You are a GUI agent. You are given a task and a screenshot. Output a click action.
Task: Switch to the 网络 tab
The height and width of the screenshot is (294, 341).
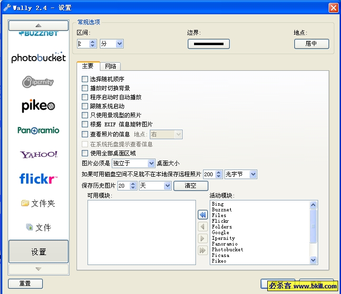coord(111,66)
